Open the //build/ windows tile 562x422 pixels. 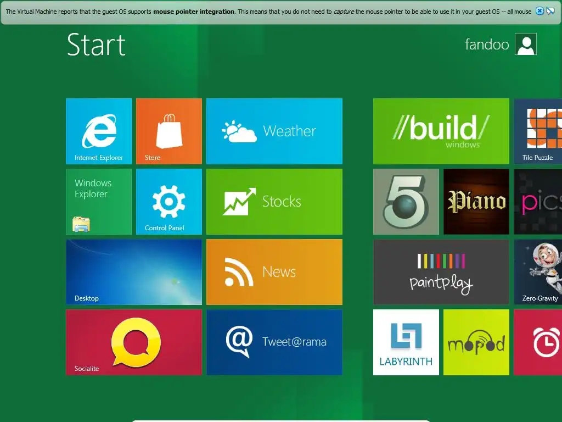[441, 131]
